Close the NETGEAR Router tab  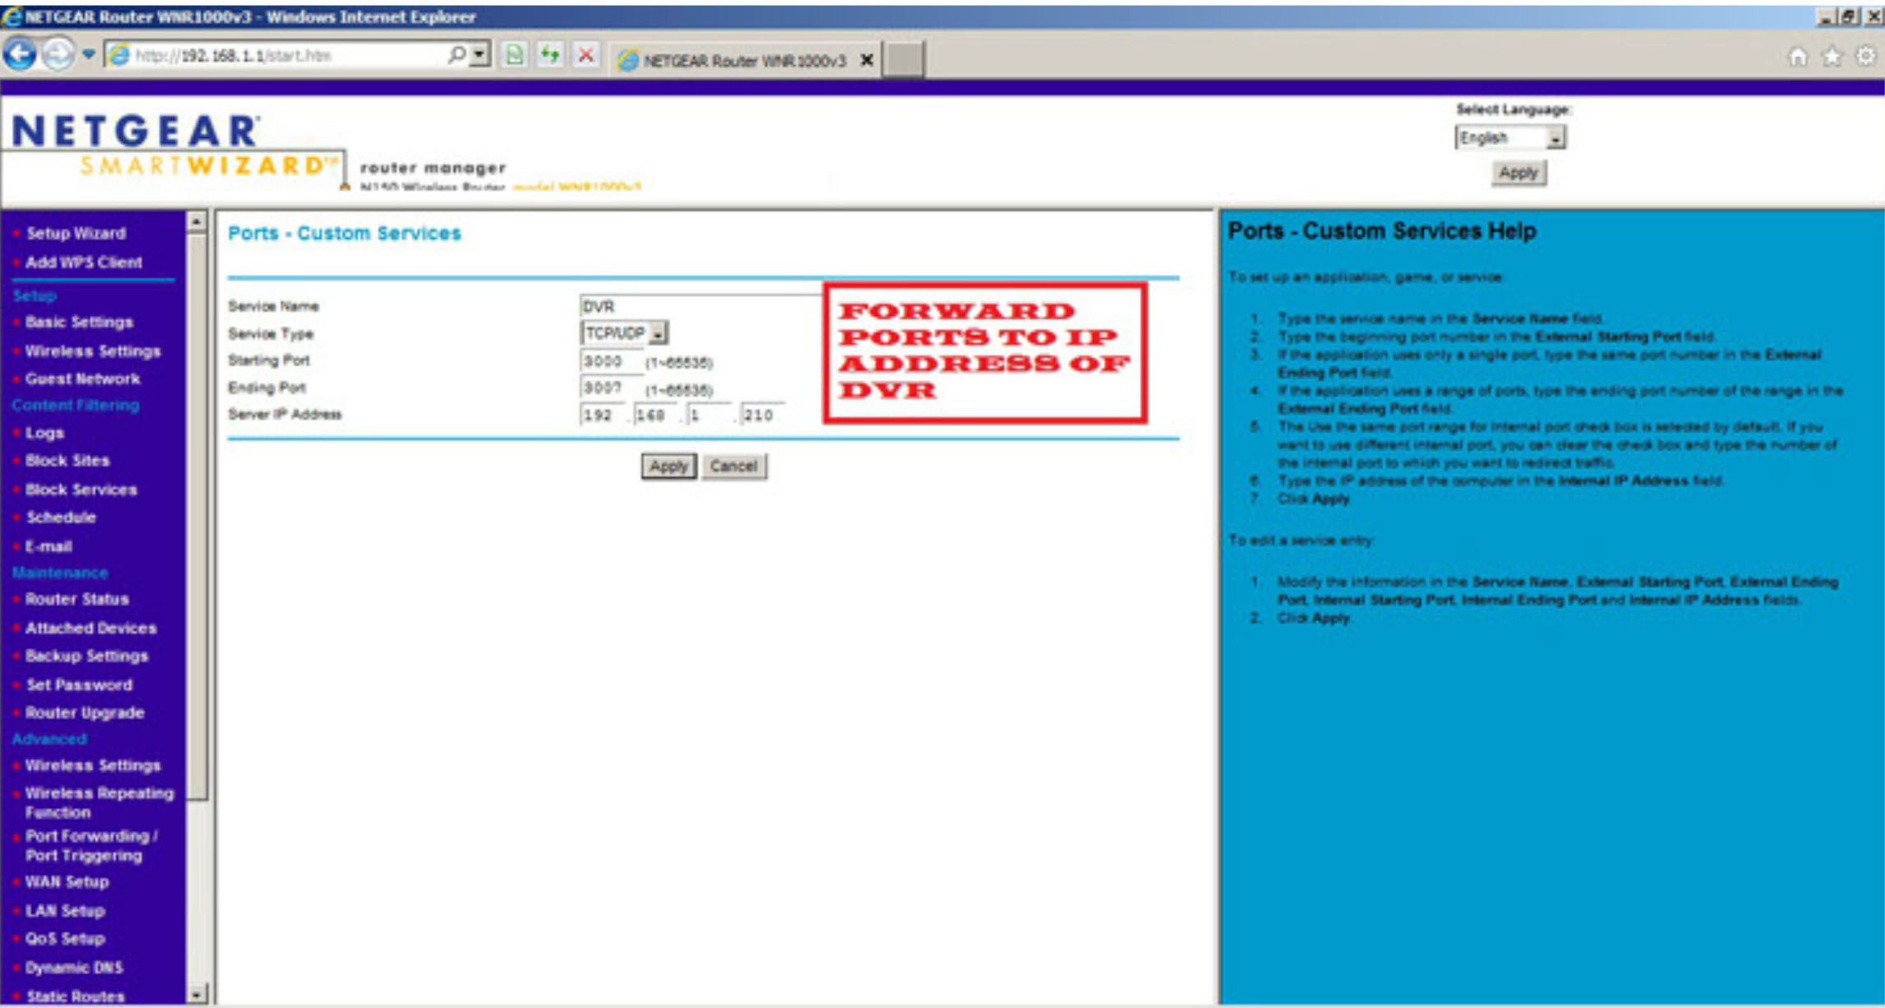point(867,60)
